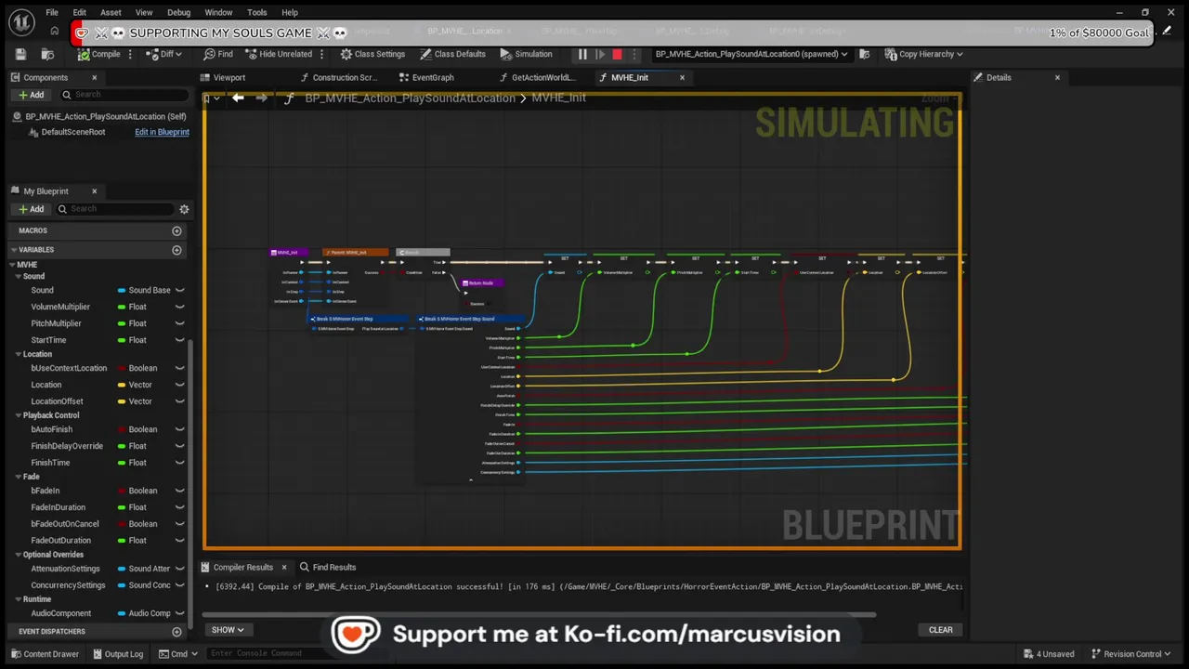1189x669 pixels.
Task: Open the Asset menu
Action: click(111, 12)
